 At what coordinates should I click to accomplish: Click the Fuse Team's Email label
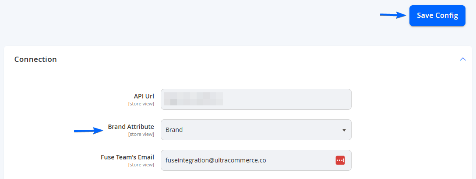[x=127, y=157]
